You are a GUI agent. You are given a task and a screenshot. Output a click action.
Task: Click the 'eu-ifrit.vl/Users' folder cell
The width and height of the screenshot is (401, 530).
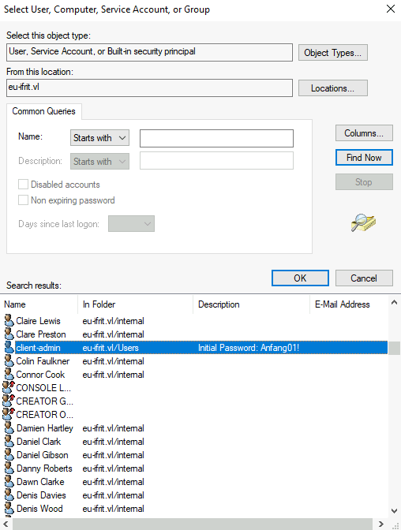pos(111,348)
